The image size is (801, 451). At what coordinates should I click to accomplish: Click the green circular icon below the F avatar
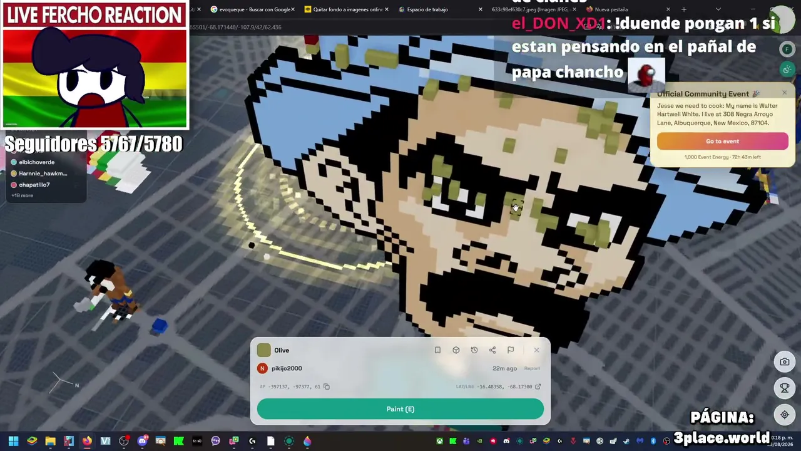787,69
